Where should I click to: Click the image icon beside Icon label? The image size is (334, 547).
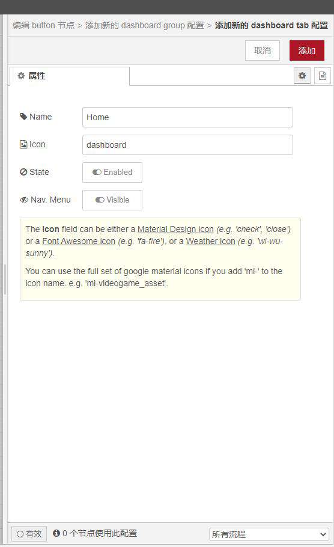[x=23, y=144]
